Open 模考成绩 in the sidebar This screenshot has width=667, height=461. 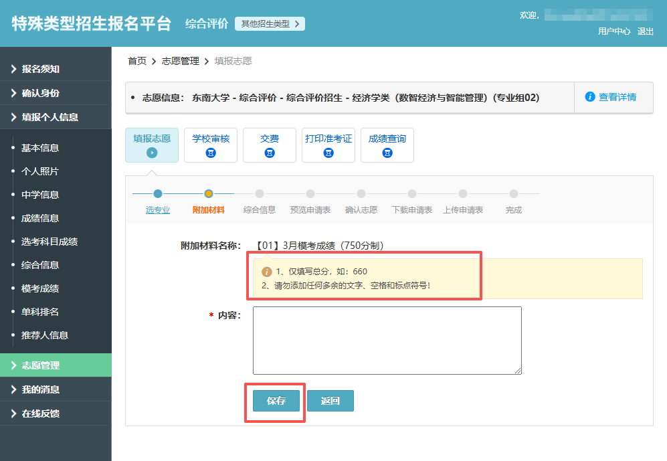tap(40, 288)
